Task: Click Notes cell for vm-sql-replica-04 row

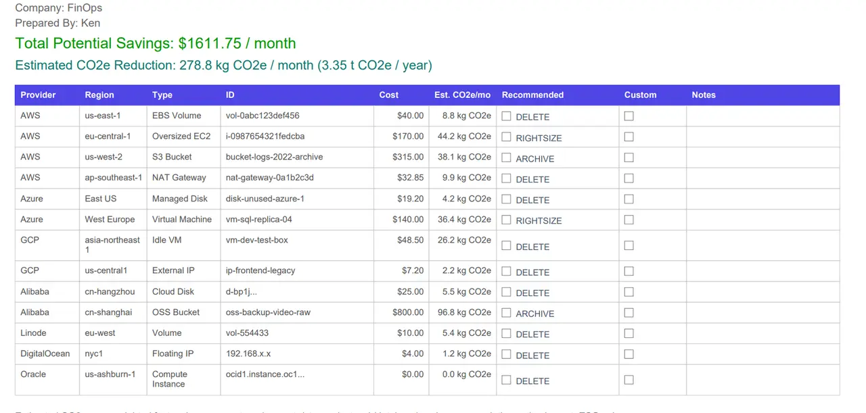Action: [x=763, y=219]
